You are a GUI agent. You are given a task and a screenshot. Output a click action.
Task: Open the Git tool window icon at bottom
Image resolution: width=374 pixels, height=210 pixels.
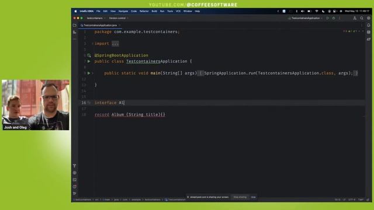(x=75, y=194)
